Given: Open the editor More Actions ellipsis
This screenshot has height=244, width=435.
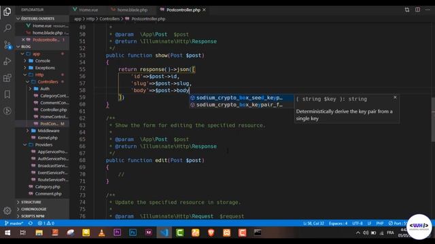Looking at the screenshot, I should (428, 9).
